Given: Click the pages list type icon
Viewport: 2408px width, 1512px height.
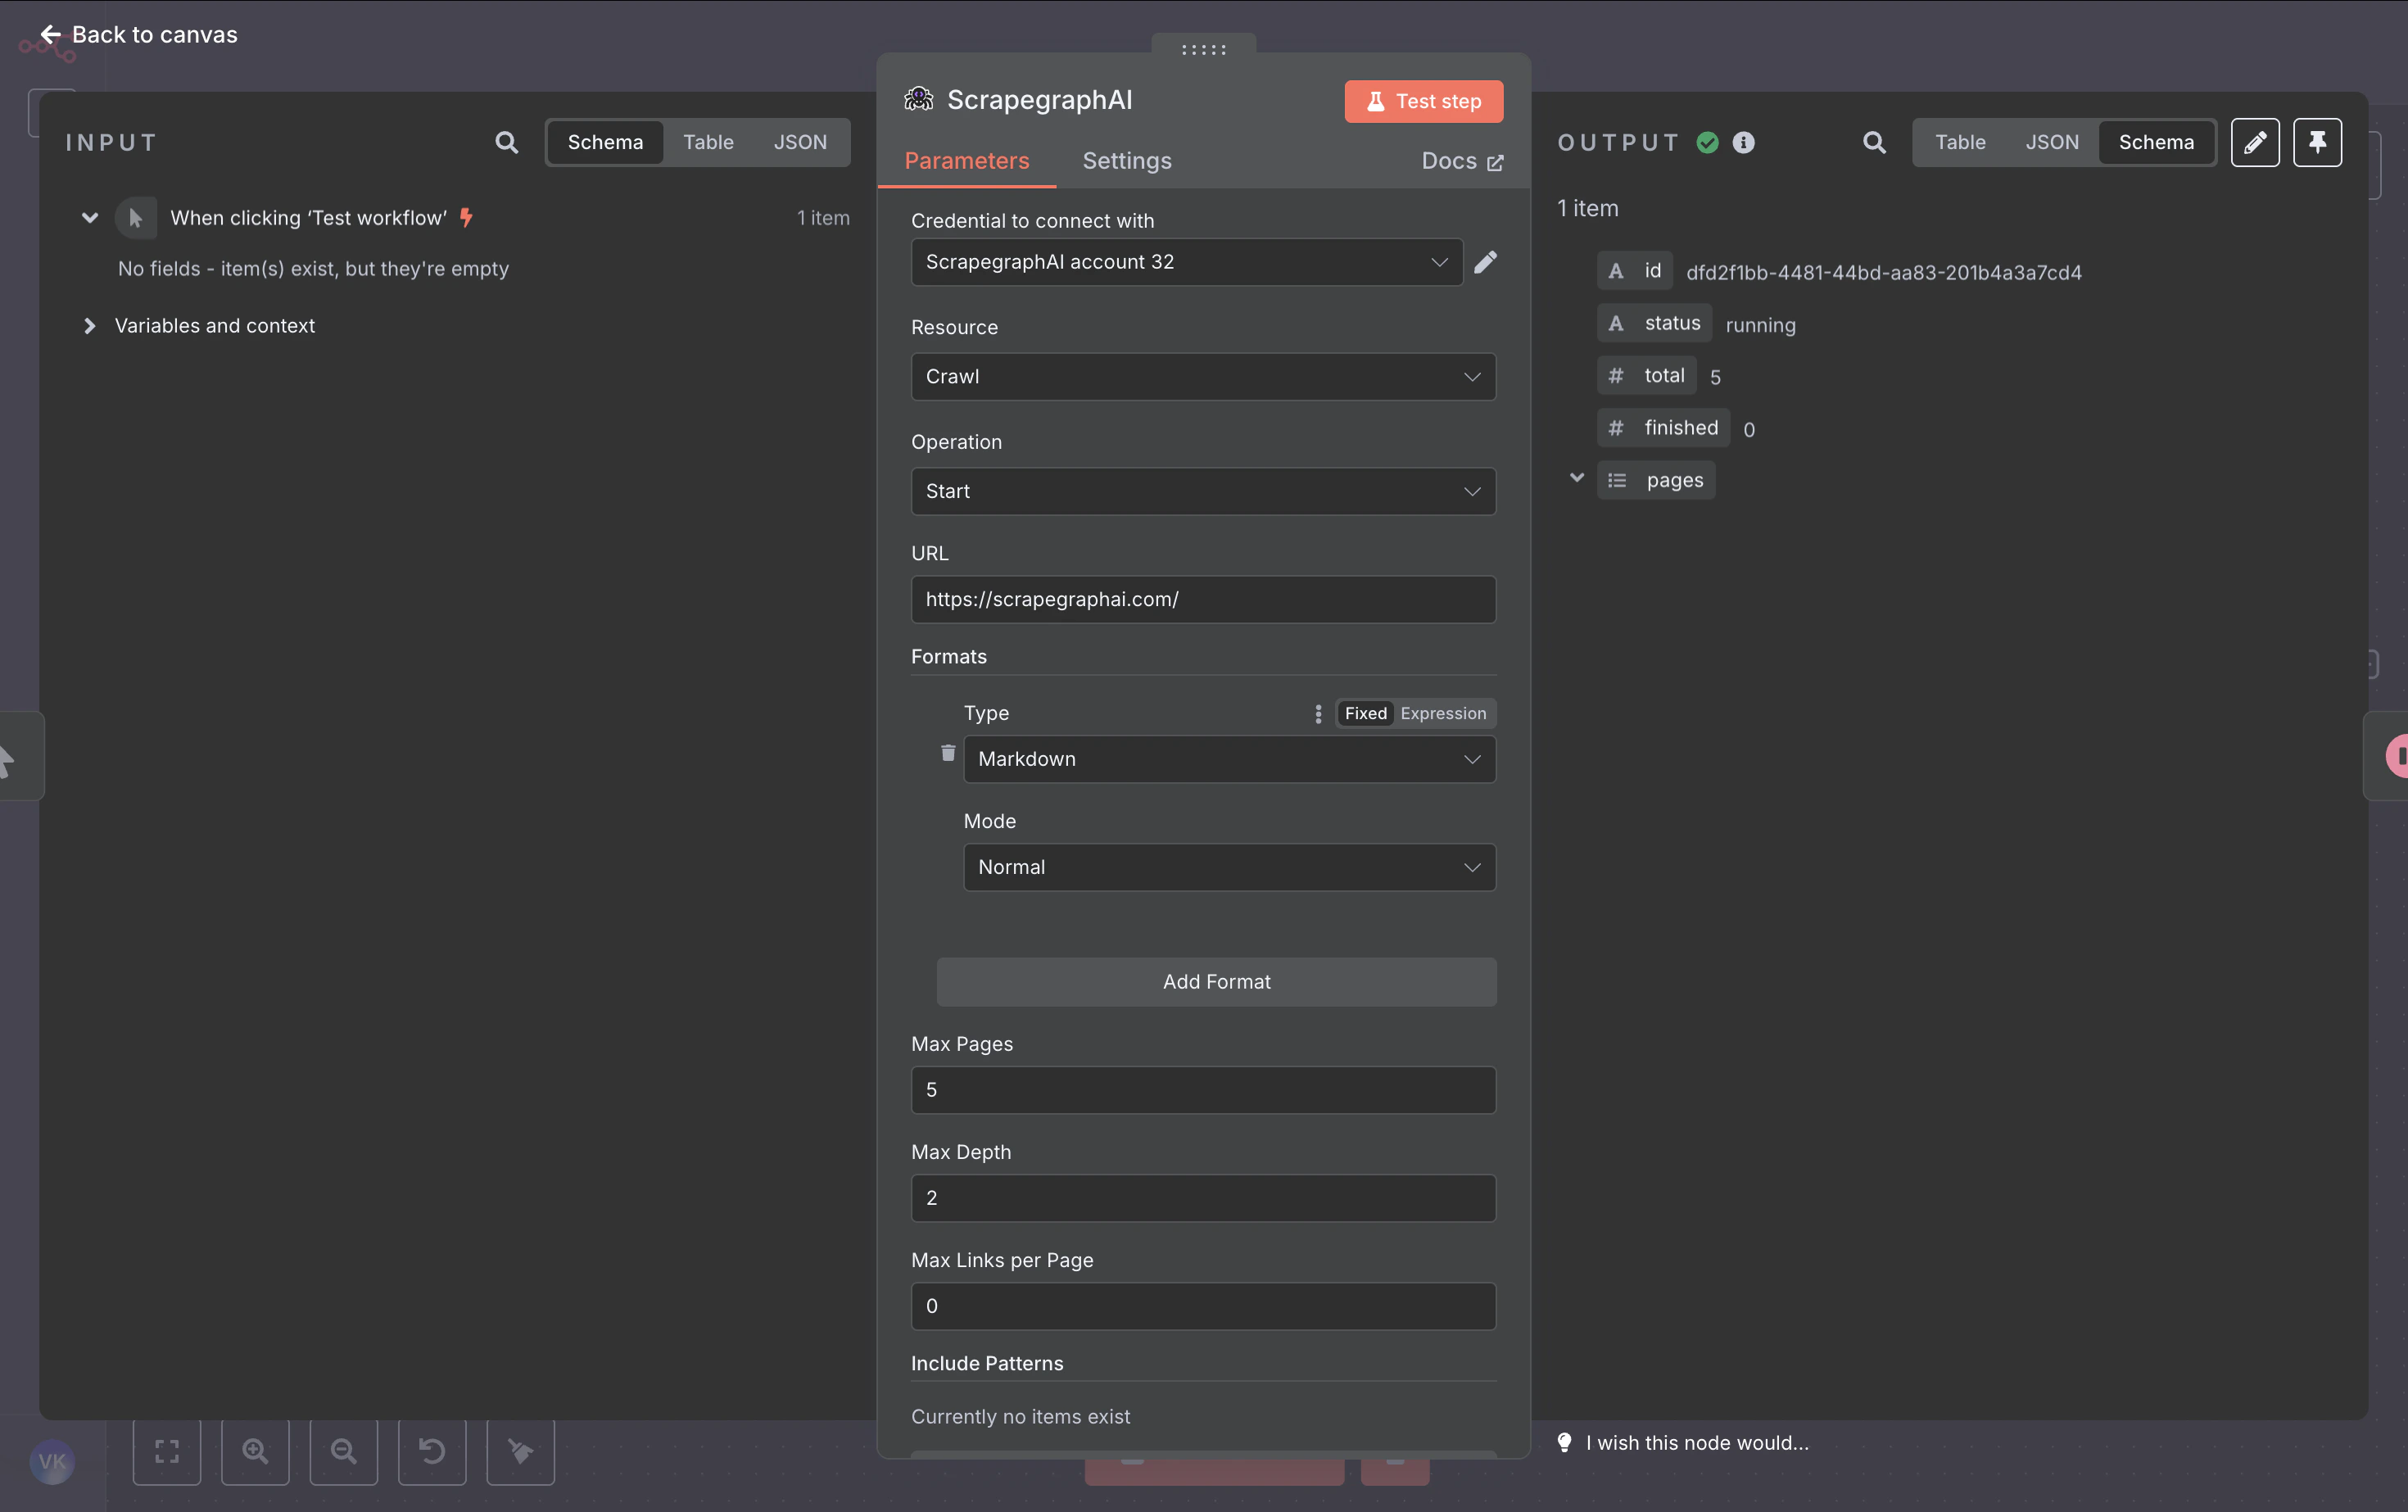Looking at the screenshot, I should (1617, 480).
